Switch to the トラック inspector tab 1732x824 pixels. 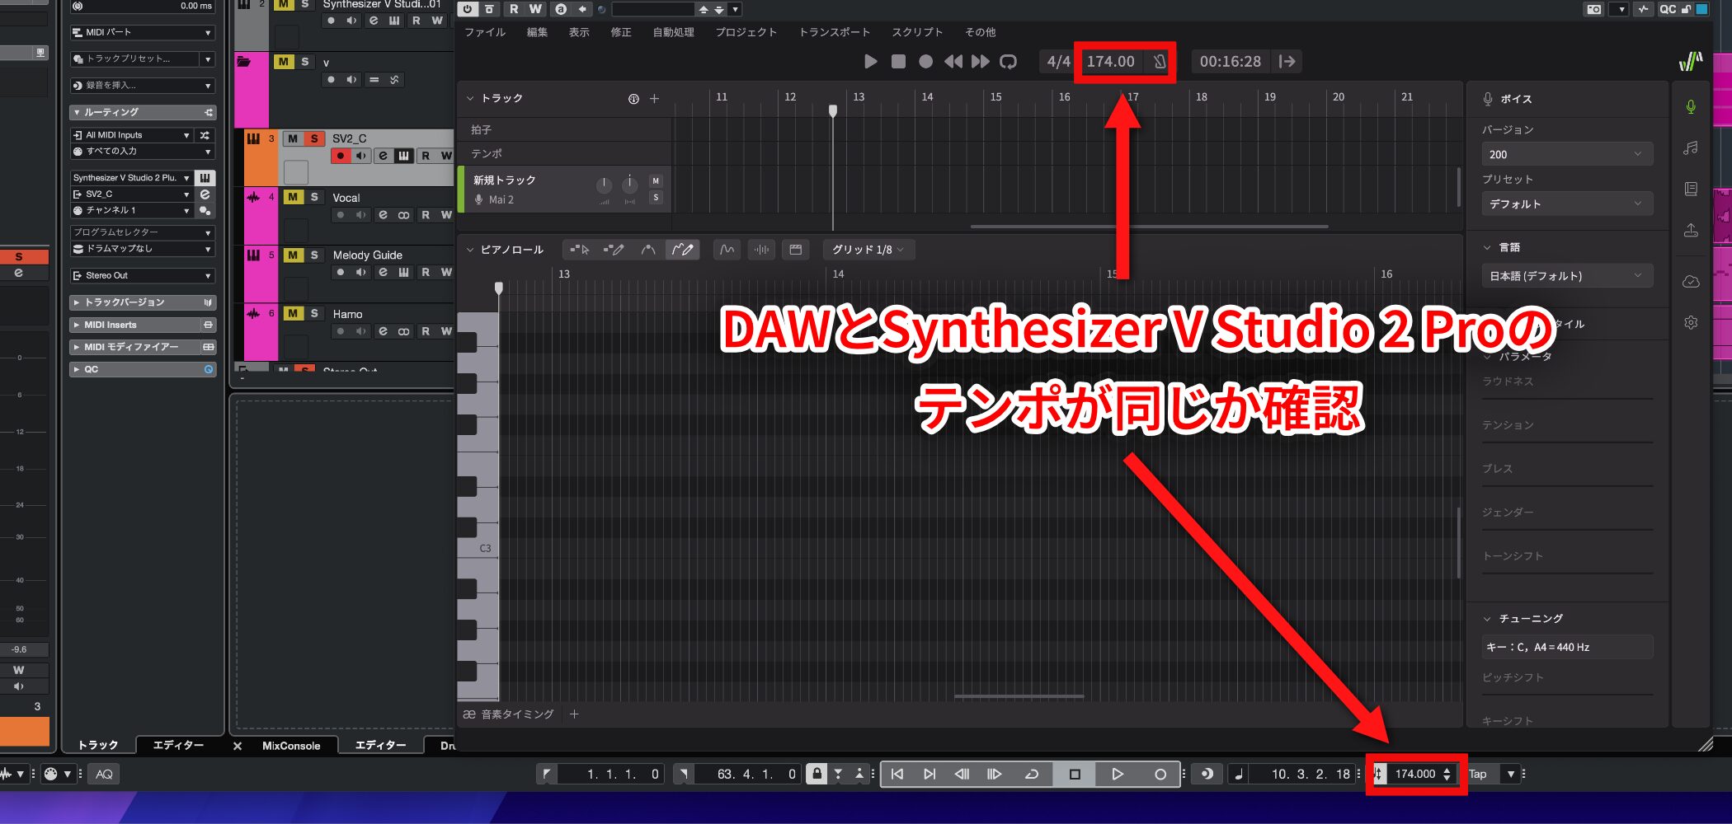98,745
